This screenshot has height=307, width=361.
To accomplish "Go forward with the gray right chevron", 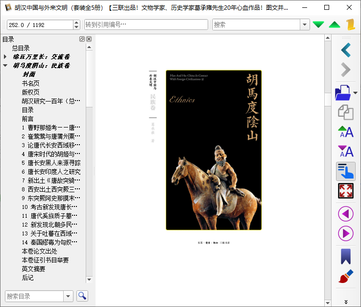I will (x=346, y=70).
